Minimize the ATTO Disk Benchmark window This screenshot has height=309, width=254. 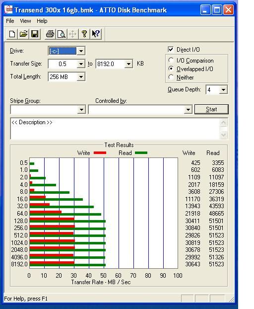coord(205,9)
